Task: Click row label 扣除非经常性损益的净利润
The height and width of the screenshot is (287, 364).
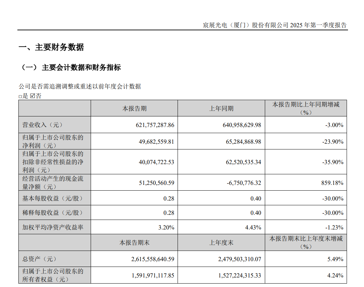Action: tap(53, 162)
